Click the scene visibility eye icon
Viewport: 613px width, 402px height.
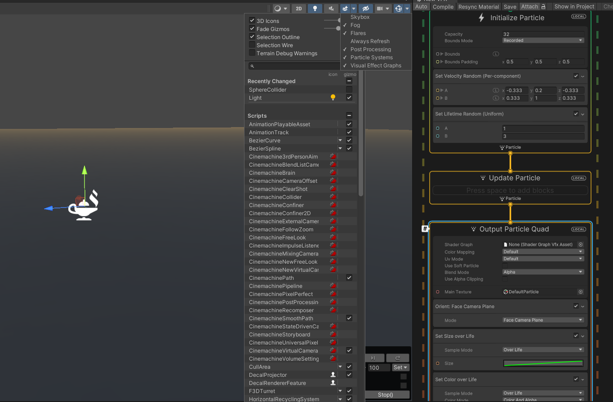click(x=366, y=8)
